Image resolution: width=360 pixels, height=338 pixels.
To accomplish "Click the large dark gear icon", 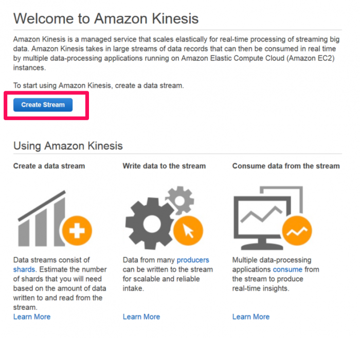I will pyautogui.click(x=151, y=224).
